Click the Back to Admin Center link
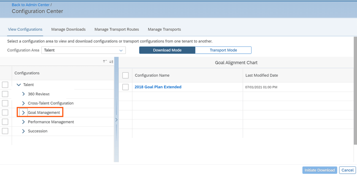This screenshot has width=357, height=177. click(30, 5)
